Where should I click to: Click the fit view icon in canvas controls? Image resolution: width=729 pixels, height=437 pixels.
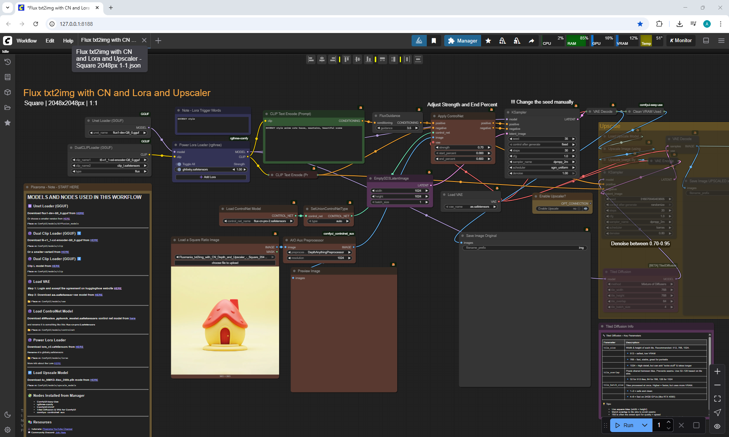[x=717, y=399]
